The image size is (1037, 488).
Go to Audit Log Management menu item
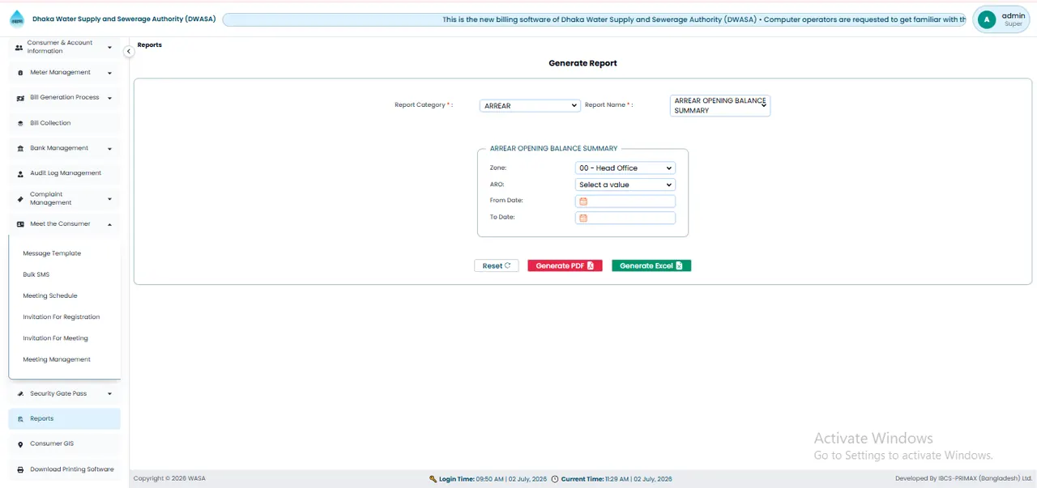65,173
